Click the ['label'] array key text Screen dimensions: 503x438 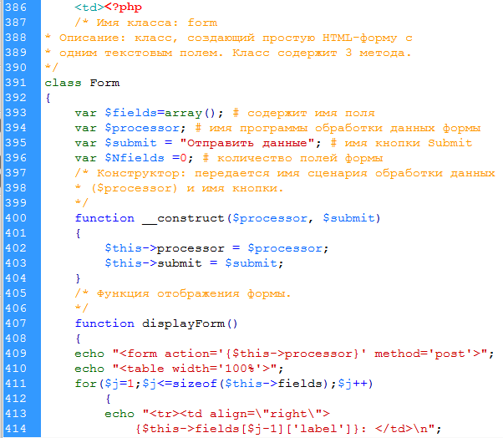point(286,429)
